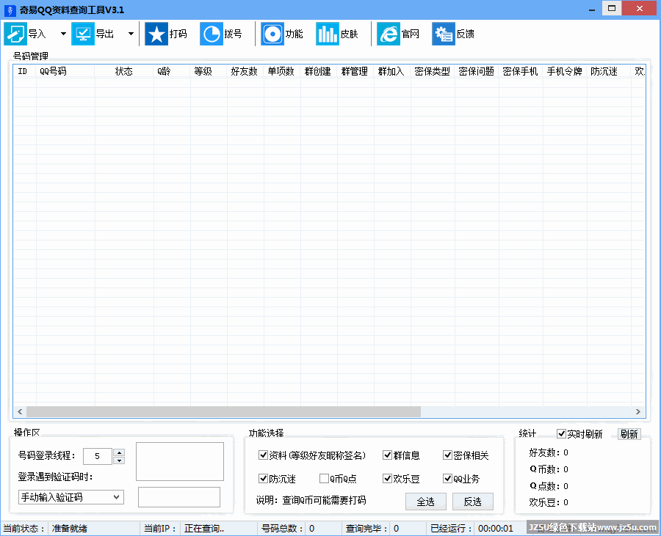The image size is (661, 536).
Task: Sort by the ID column header
Action: 25,71
